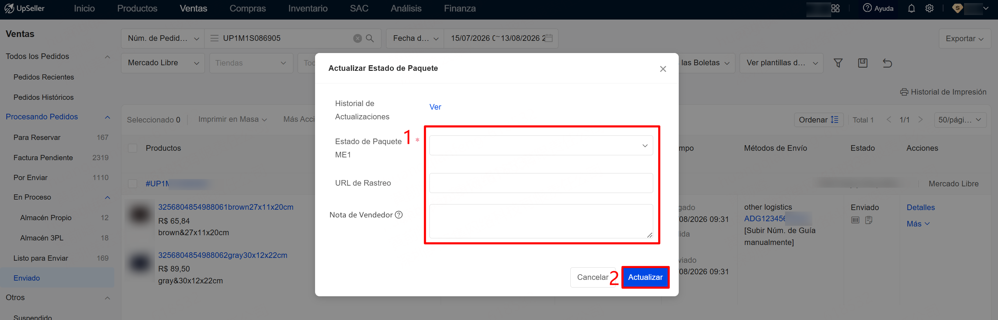This screenshot has width=998, height=320.
Task: Open the Detalles link
Action: [920, 208]
